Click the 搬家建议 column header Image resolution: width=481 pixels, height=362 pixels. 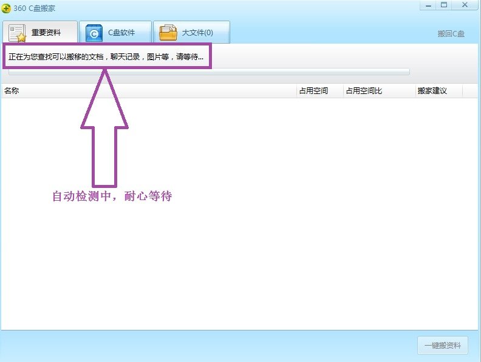point(439,91)
